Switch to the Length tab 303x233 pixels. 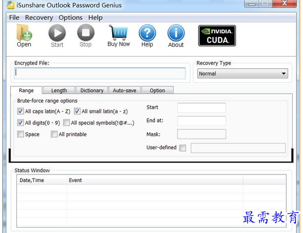point(59,90)
